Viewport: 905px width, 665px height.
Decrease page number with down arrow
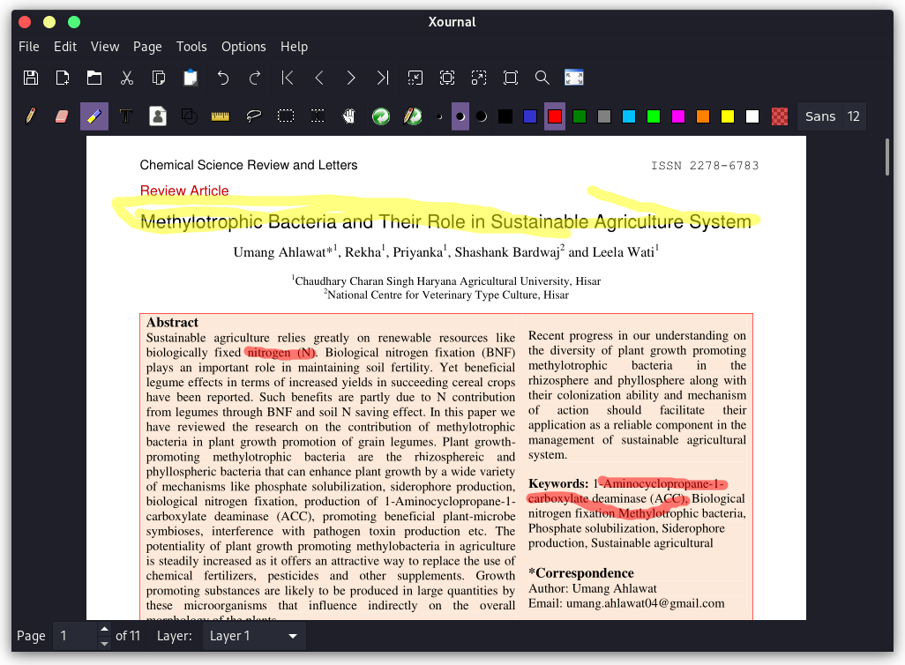point(104,643)
